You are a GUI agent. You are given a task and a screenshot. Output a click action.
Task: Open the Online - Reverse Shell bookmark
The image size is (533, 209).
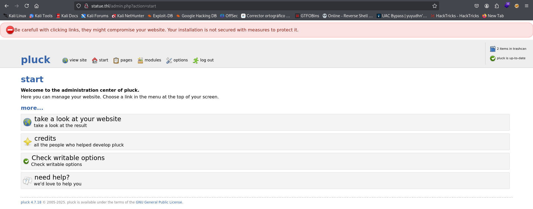tap(347, 16)
